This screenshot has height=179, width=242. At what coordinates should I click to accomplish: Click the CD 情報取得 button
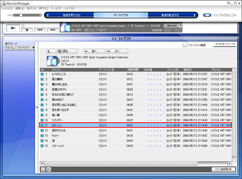pos(223,169)
